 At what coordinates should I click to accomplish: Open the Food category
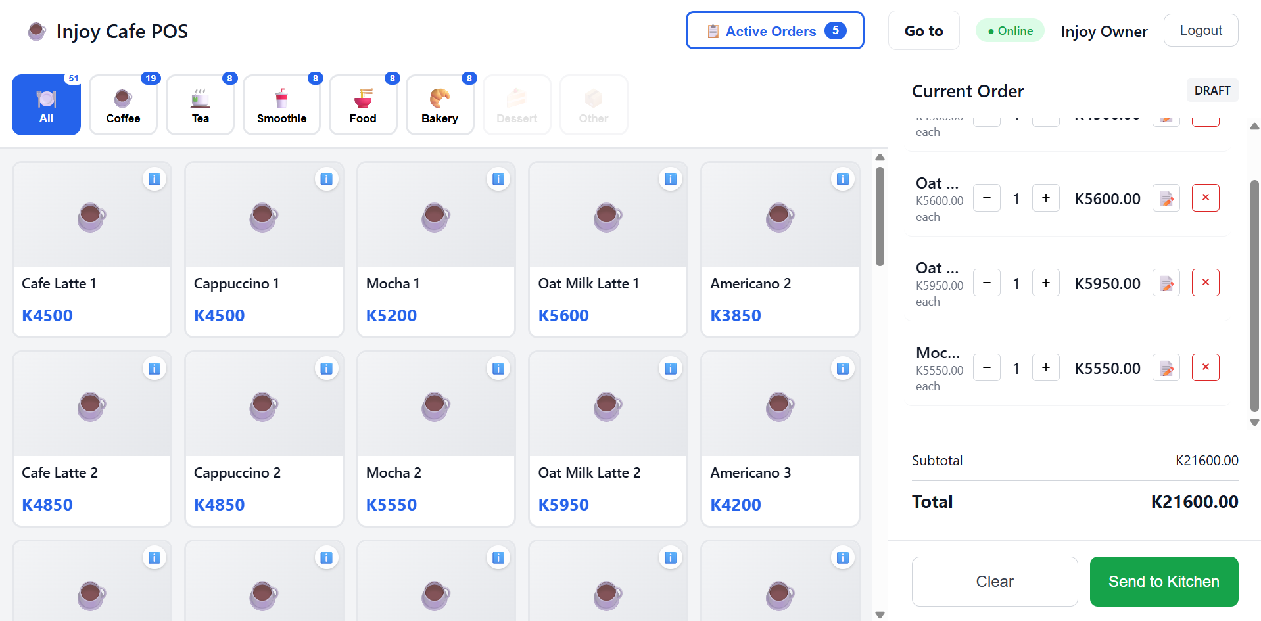click(x=363, y=105)
